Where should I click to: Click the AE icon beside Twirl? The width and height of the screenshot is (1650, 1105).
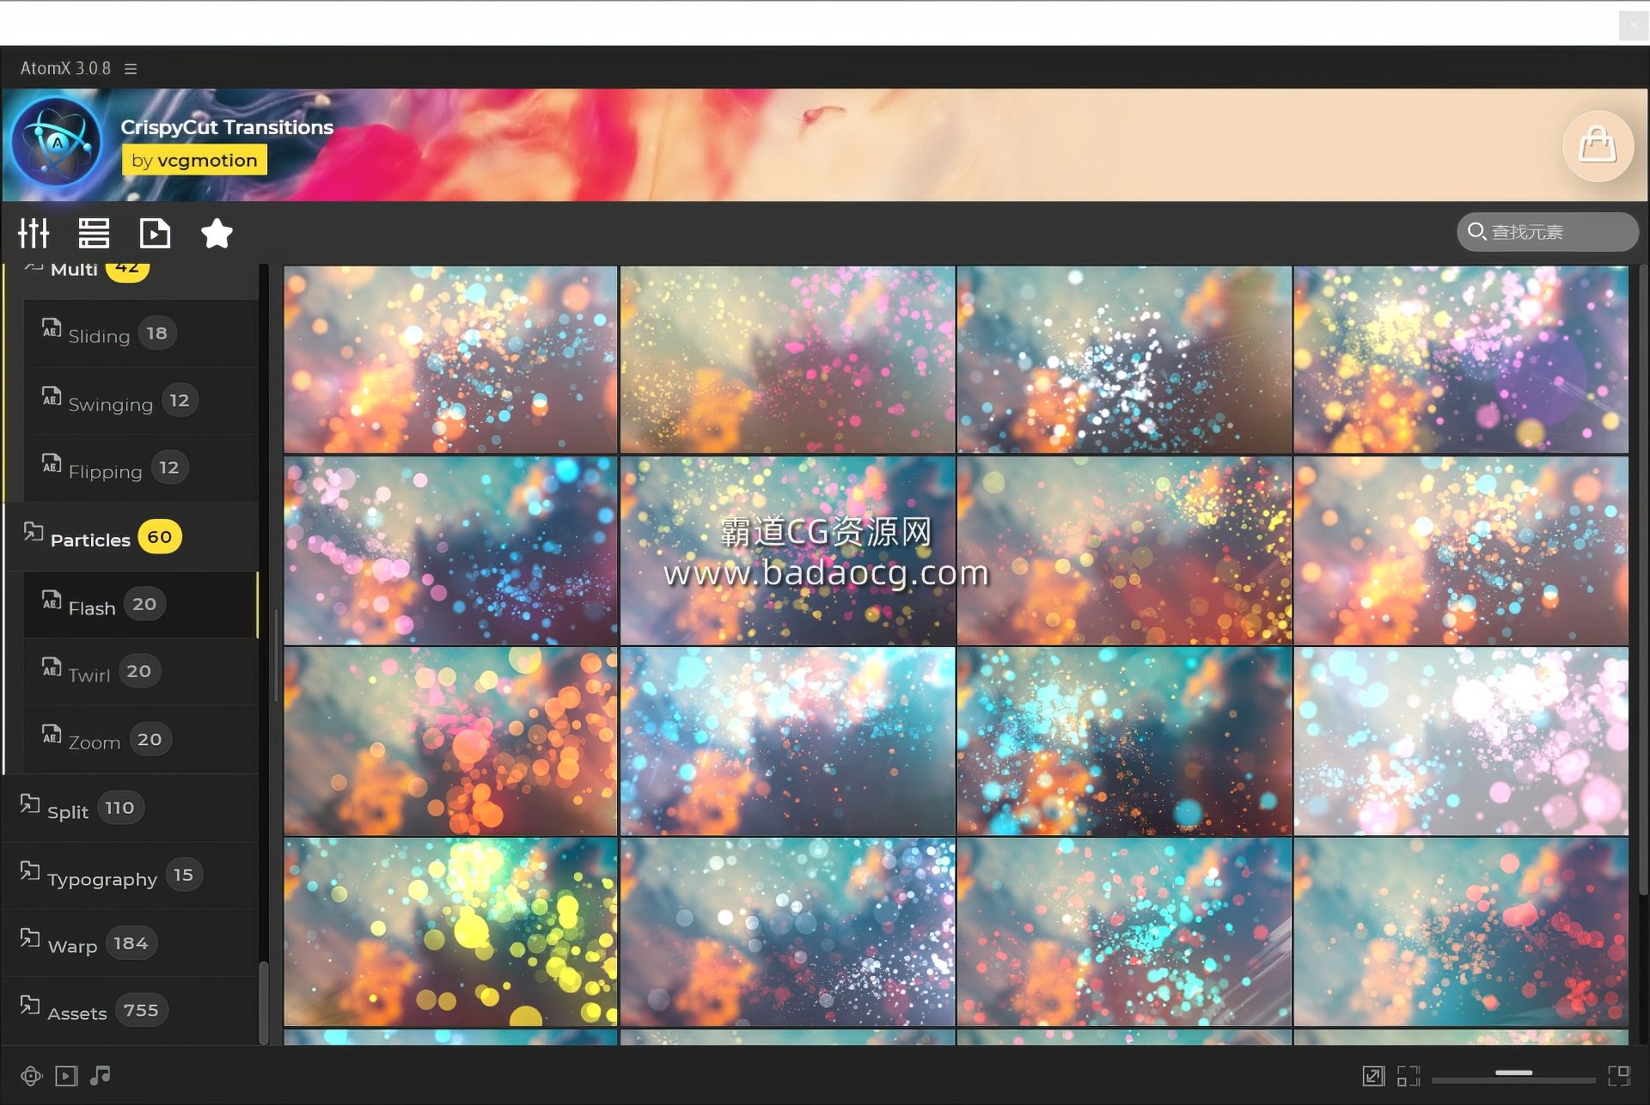click(52, 667)
